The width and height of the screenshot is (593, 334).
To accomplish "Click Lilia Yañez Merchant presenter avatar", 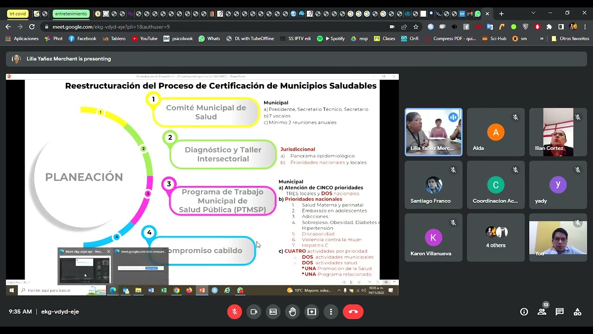I will click(x=16, y=59).
